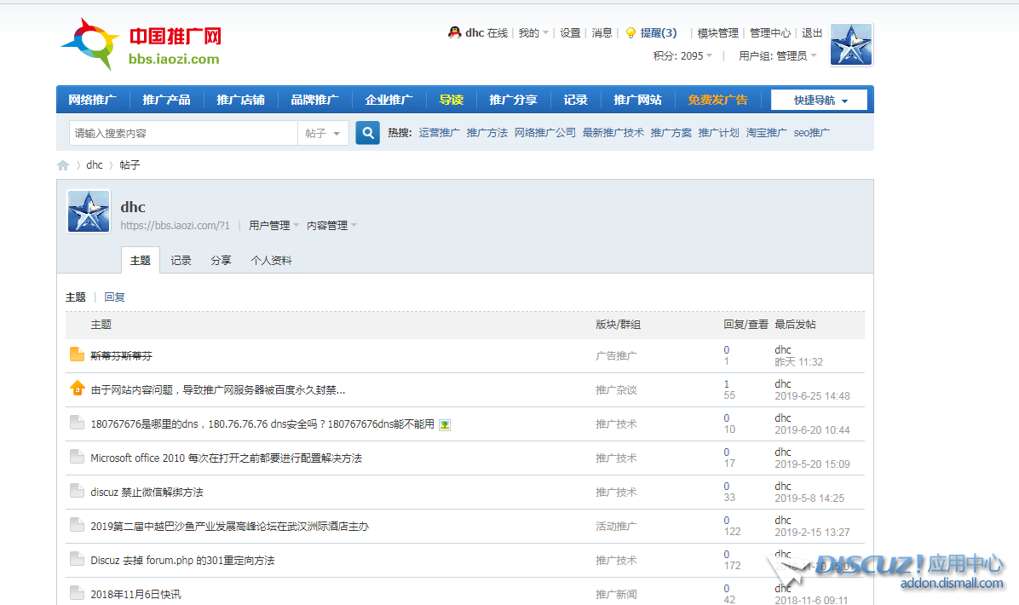
Task: Click the QQ penguin icon
Action: coord(454,32)
